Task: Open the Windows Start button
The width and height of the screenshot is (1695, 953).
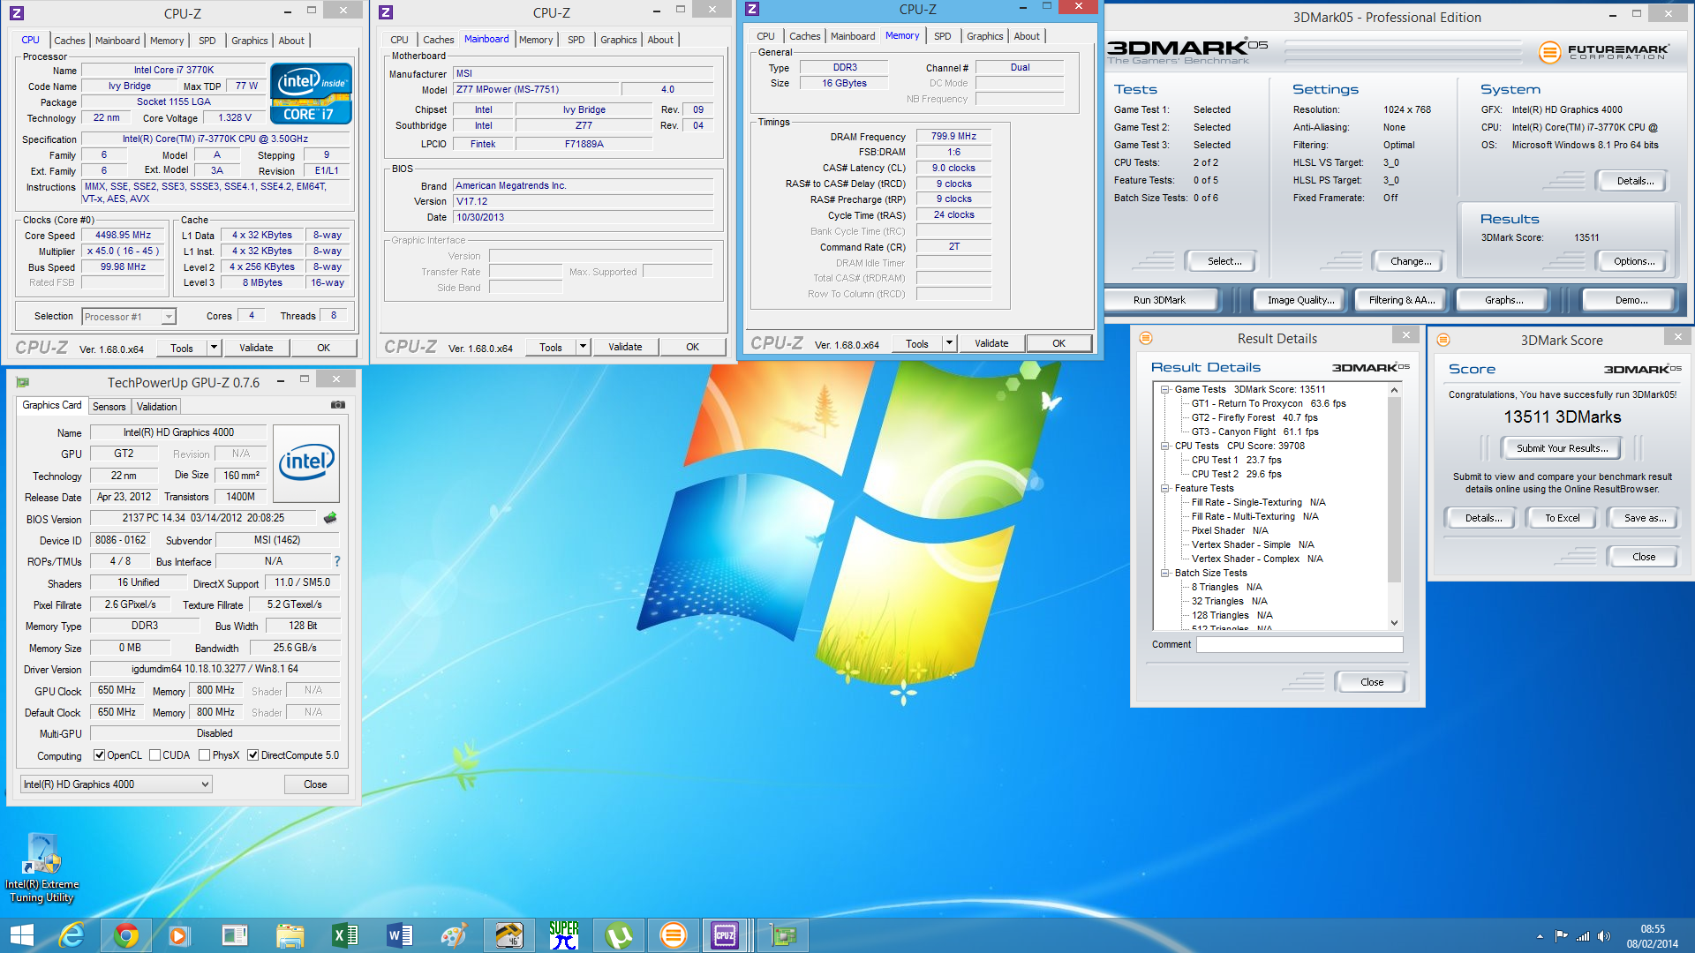Action: [x=21, y=935]
